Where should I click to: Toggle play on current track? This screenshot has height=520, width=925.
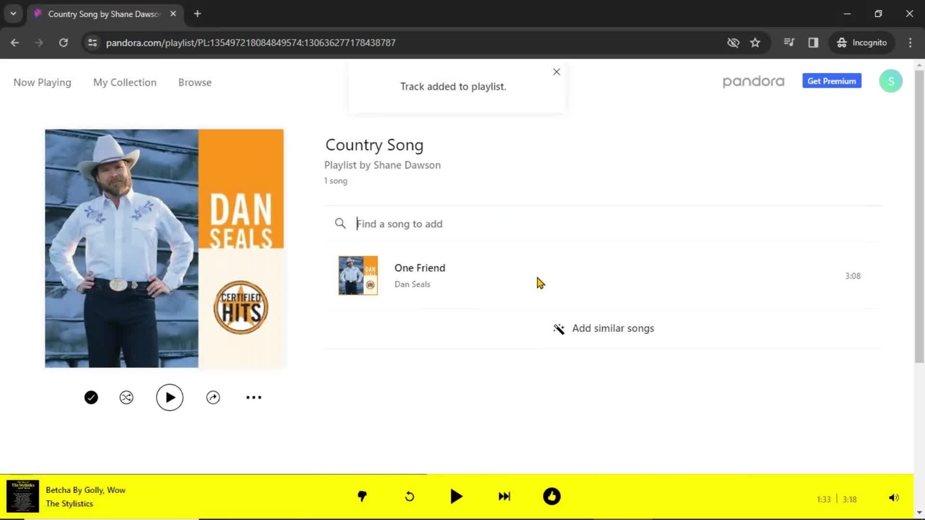point(457,496)
